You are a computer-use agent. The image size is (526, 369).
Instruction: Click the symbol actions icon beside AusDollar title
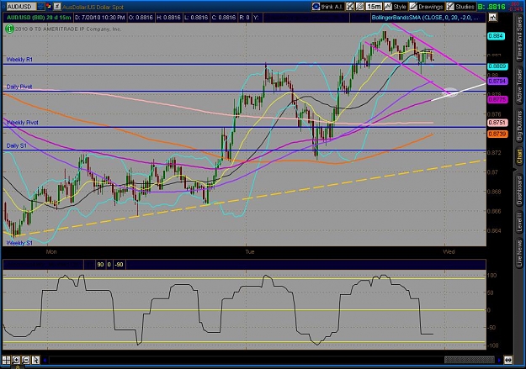[57, 7]
